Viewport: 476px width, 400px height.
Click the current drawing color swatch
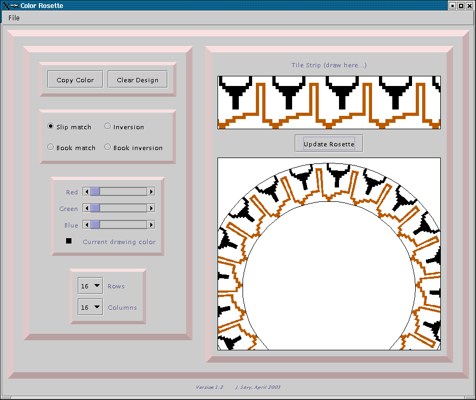click(x=69, y=241)
